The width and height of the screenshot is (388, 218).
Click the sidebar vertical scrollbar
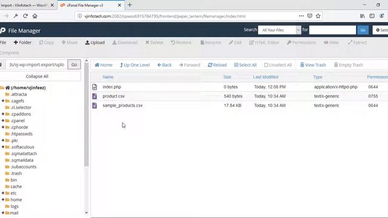[x=86, y=114]
